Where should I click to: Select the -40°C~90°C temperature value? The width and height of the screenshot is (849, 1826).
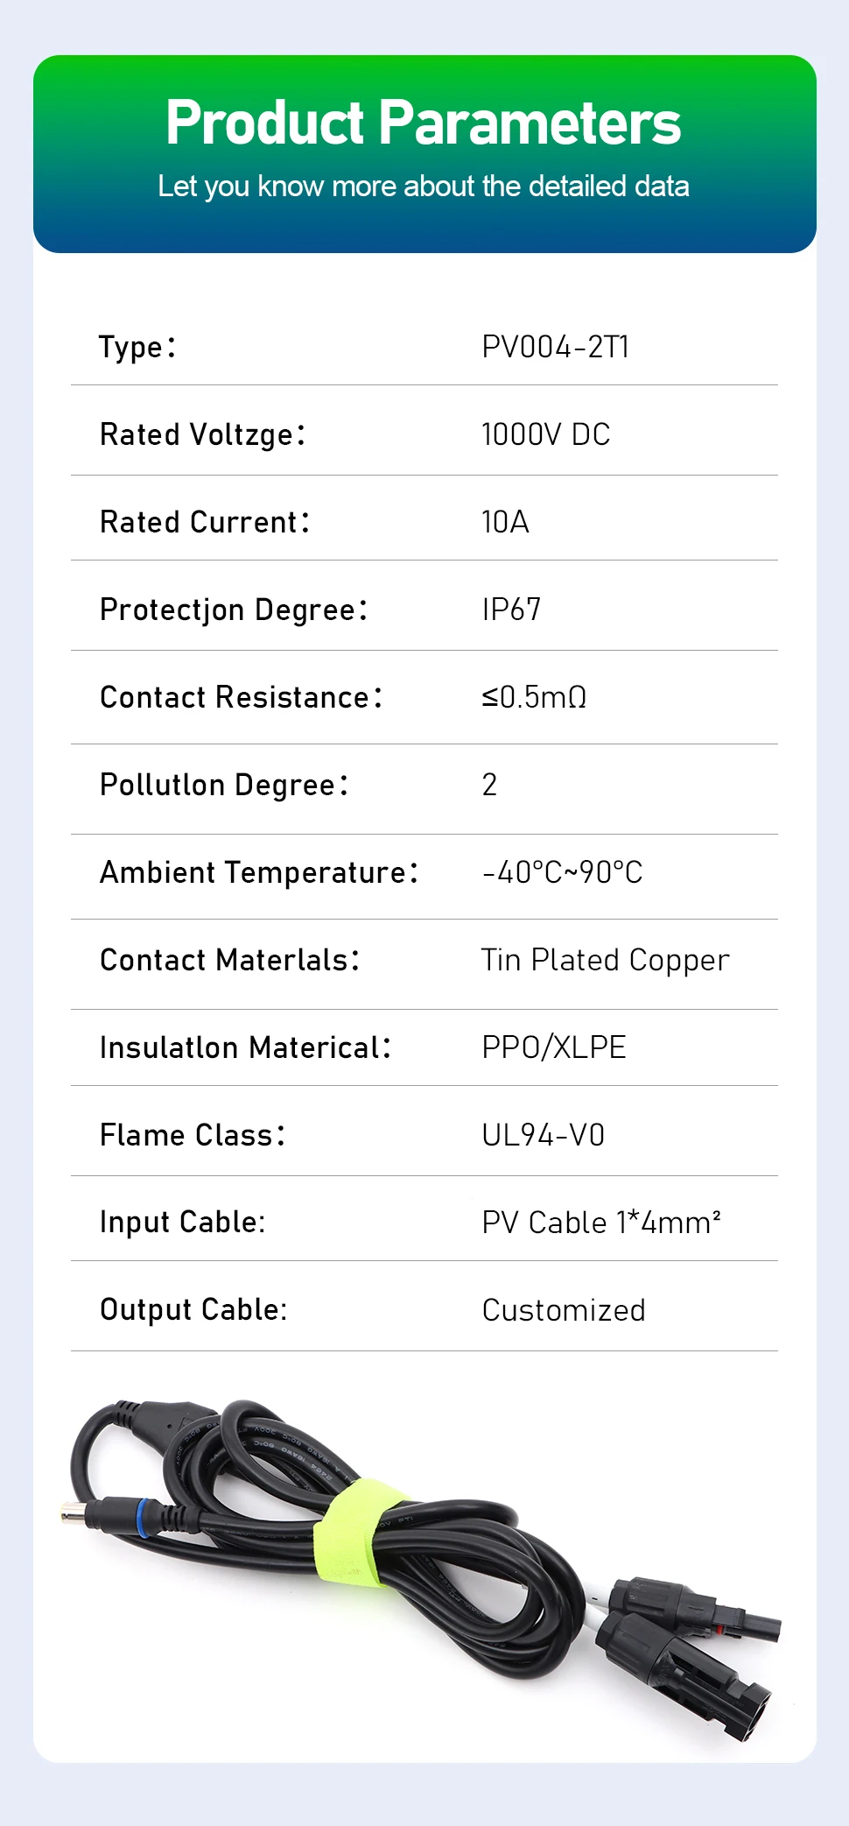coord(562,873)
